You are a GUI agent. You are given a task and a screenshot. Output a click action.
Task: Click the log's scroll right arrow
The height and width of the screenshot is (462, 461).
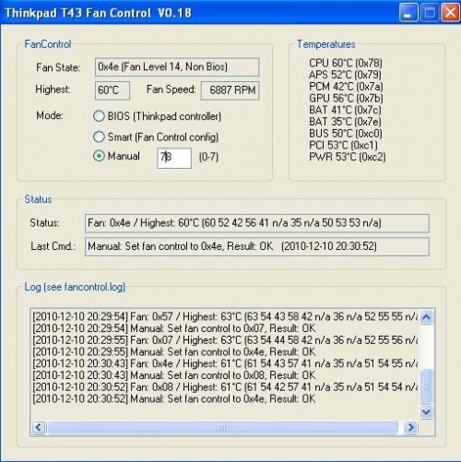tap(410, 427)
